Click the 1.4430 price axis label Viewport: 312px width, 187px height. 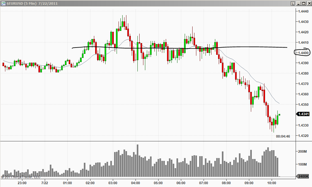pos(303,22)
